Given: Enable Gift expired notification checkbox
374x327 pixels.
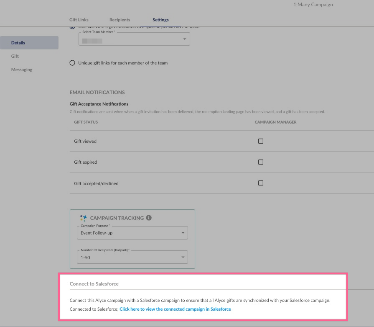Looking at the screenshot, I should 261,162.
